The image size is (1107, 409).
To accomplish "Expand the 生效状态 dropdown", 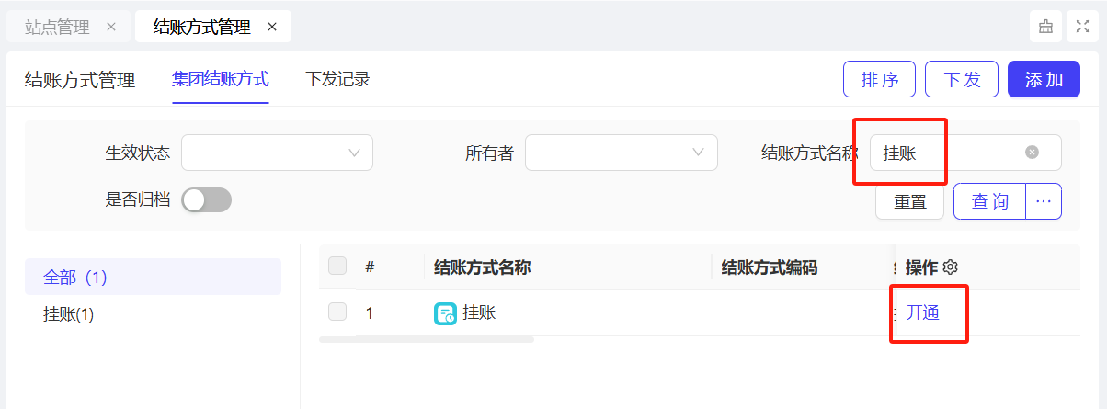I will point(277,153).
